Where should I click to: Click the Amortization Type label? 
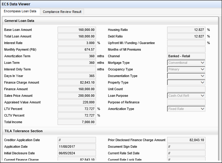(x=121, y=109)
